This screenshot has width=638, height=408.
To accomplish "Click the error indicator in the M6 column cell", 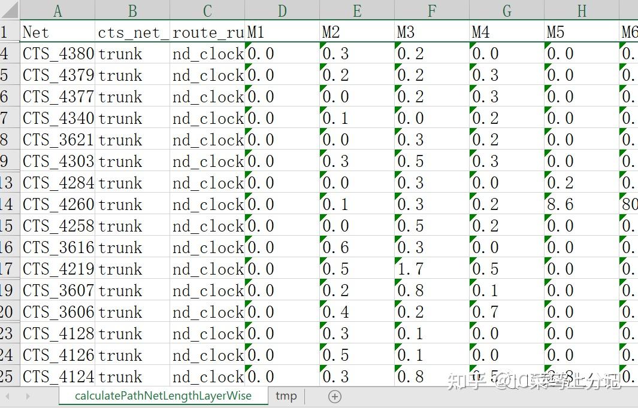I will (x=624, y=45).
